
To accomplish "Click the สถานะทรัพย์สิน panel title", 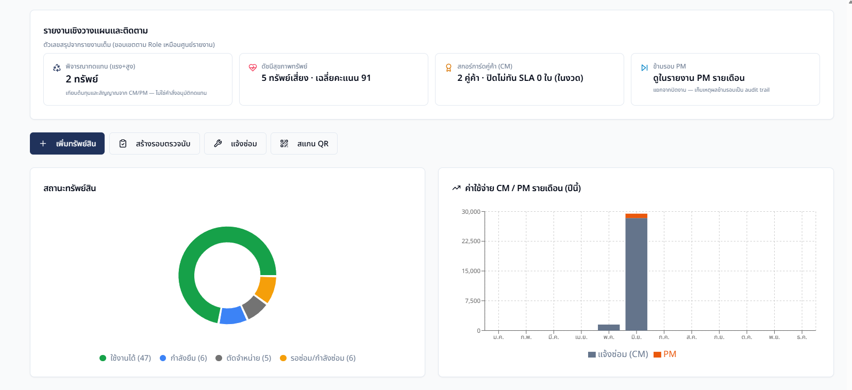I will (70, 189).
